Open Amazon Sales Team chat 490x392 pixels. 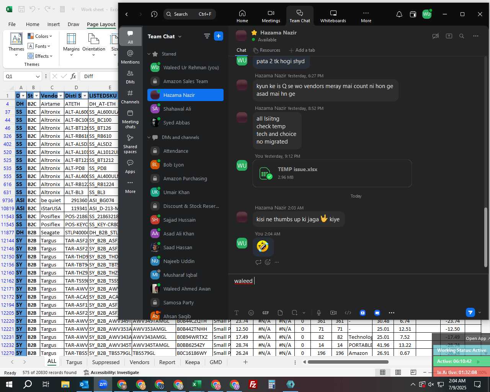[x=185, y=81]
